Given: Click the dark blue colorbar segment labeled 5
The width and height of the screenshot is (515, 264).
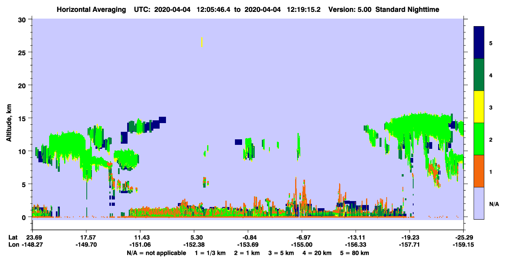Looking at the screenshot, I should coord(479,43).
